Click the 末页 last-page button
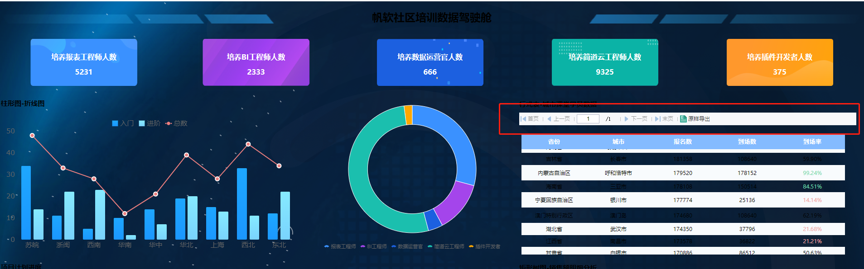The image size is (864, 269). tap(664, 119)
